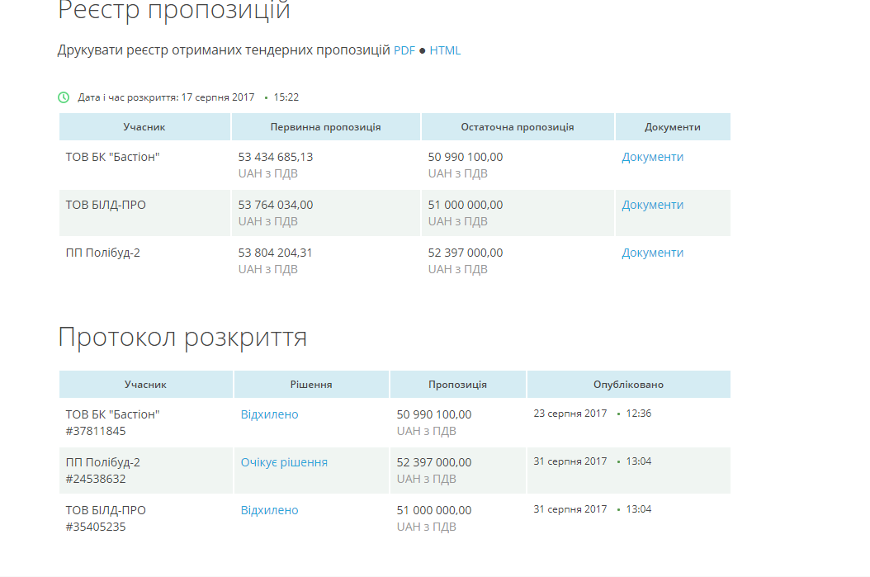Viewport: 870px width, 577px height.
Task: Click the Учасник header in proposals register table
Action: coord(144,127)
